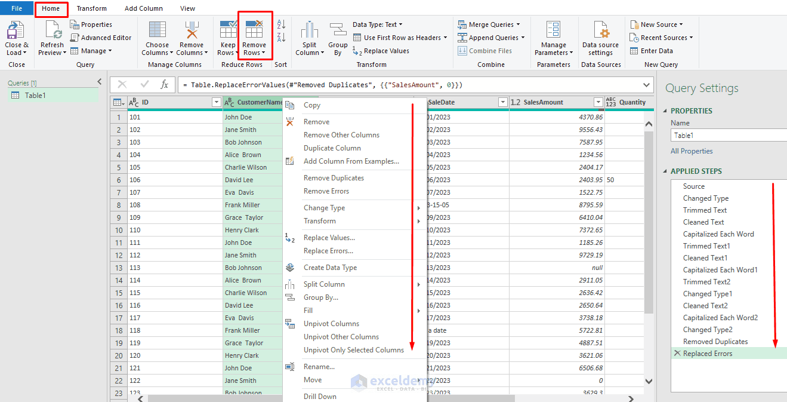
Task: Select Table1 in the Queries pane
Action: pos(54,96)
